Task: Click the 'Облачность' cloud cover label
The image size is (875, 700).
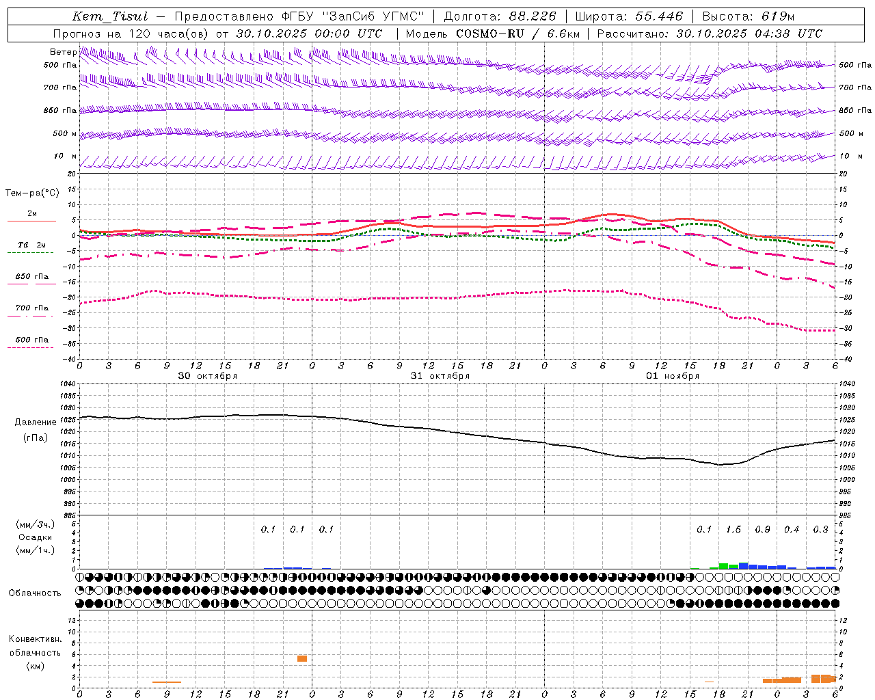Action: 35,593
